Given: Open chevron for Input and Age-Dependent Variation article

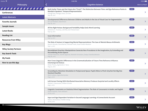Looking at the screenshot, I should pyautogui.click(x=145, y=99).
